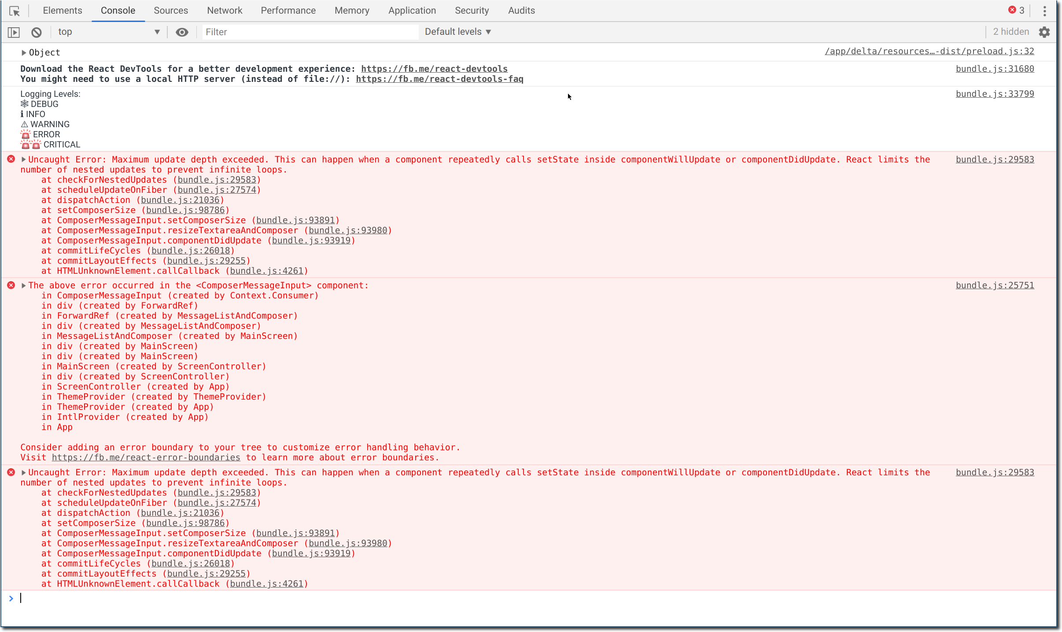The height and width of the screenshot is (632, 1062).
Task: Switch to the Elements tab
Action: tap(63, 11)
